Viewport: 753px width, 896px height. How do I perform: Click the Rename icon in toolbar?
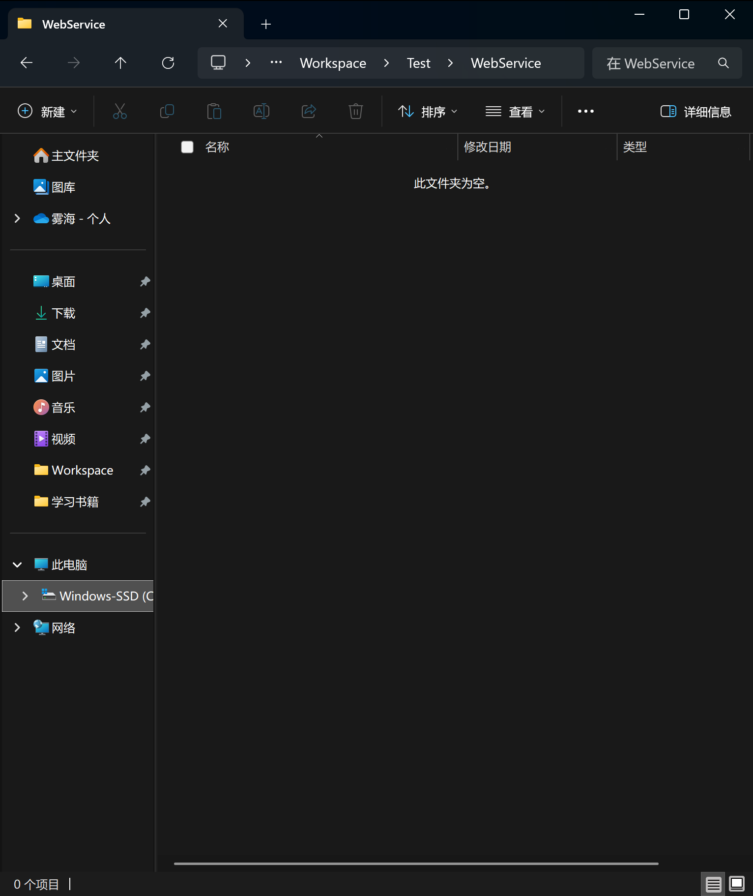[x=261, y=111]
